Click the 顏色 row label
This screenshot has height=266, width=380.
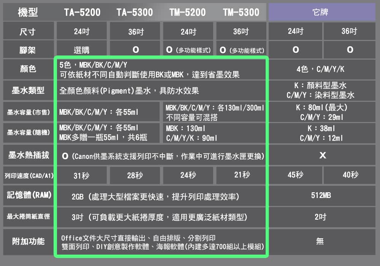(x=28, y=69)
